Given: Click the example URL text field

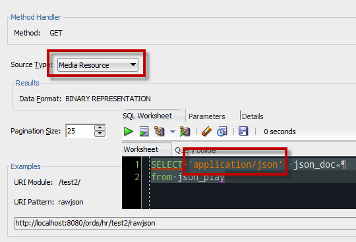Looking at the screenshot, I should coord(185,223).
